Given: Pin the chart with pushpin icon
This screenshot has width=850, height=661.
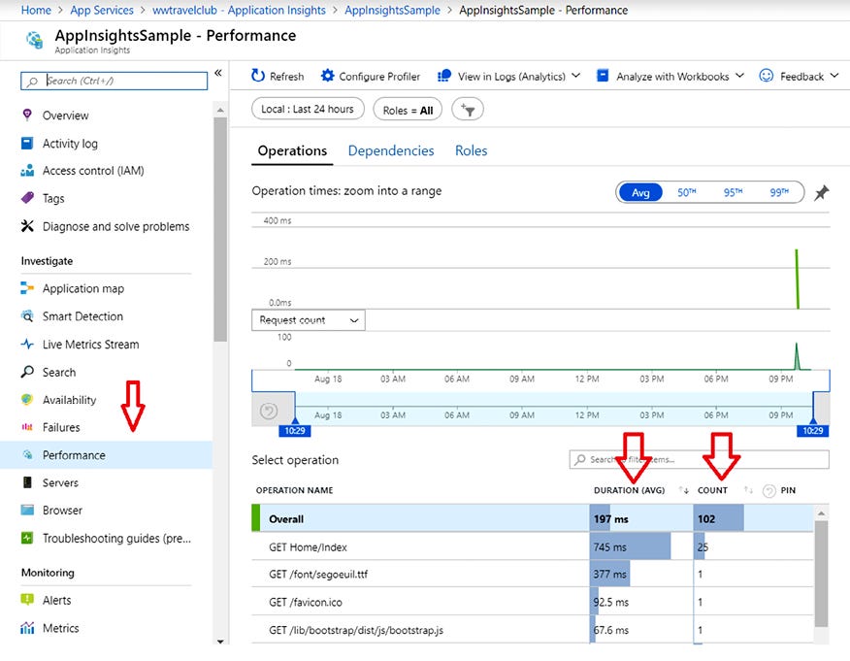Looking at the screenshot, I should (821, 192).
